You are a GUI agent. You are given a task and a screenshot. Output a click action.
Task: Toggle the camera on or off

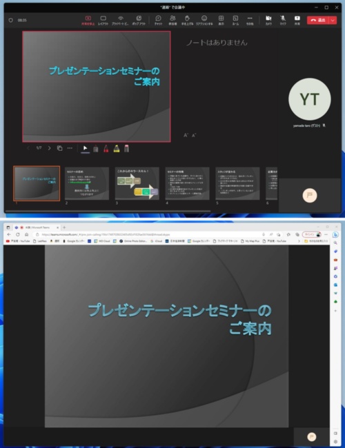(x=268, y=20)
